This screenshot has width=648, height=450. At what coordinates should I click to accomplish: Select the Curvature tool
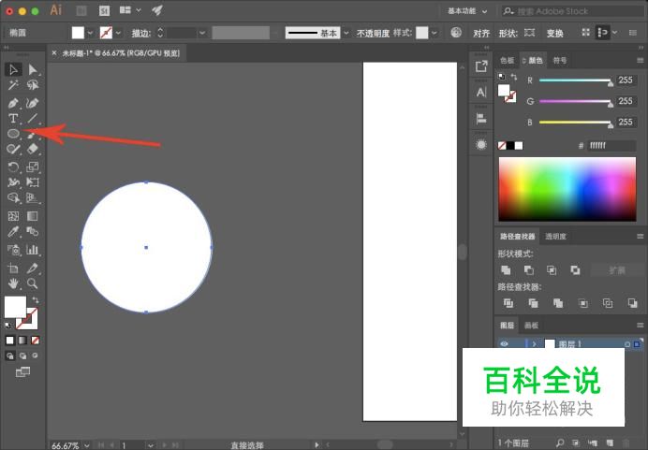point(32,103)
